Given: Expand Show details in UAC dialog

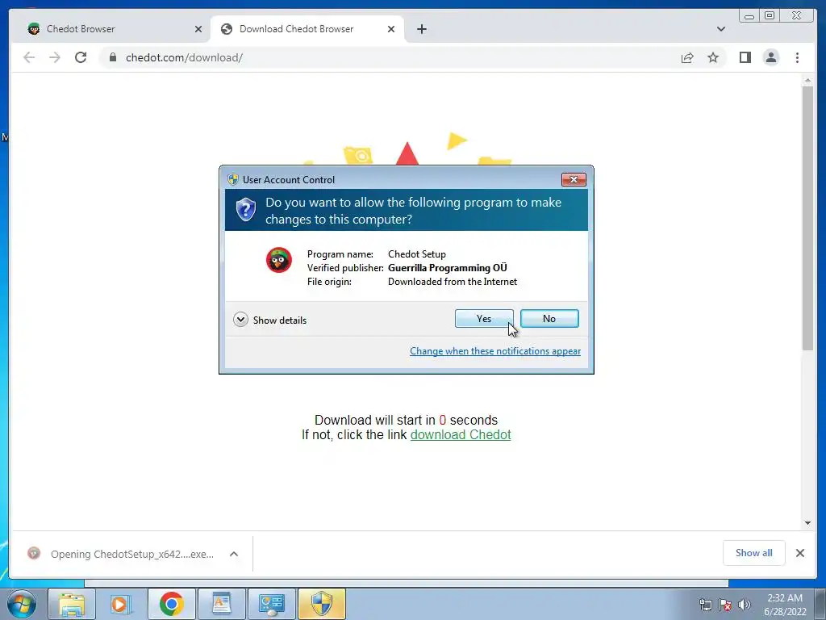Looking at the screenshot, I should 269,320.
